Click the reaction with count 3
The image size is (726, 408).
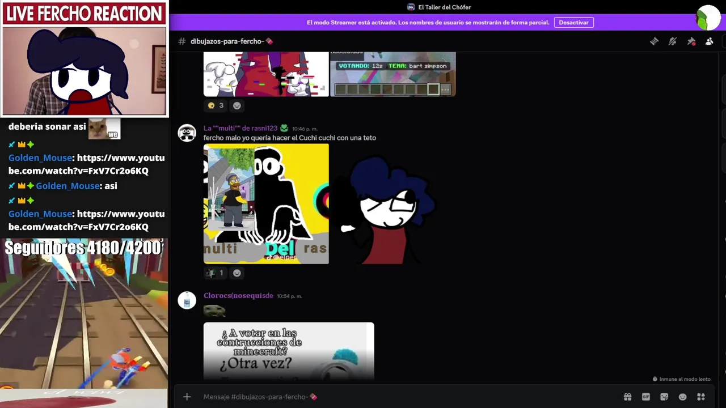coord(216,105)
